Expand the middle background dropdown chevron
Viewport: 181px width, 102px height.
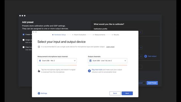(141, 48)
